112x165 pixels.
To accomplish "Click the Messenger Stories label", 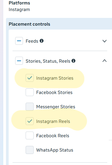I will point(56,107).
